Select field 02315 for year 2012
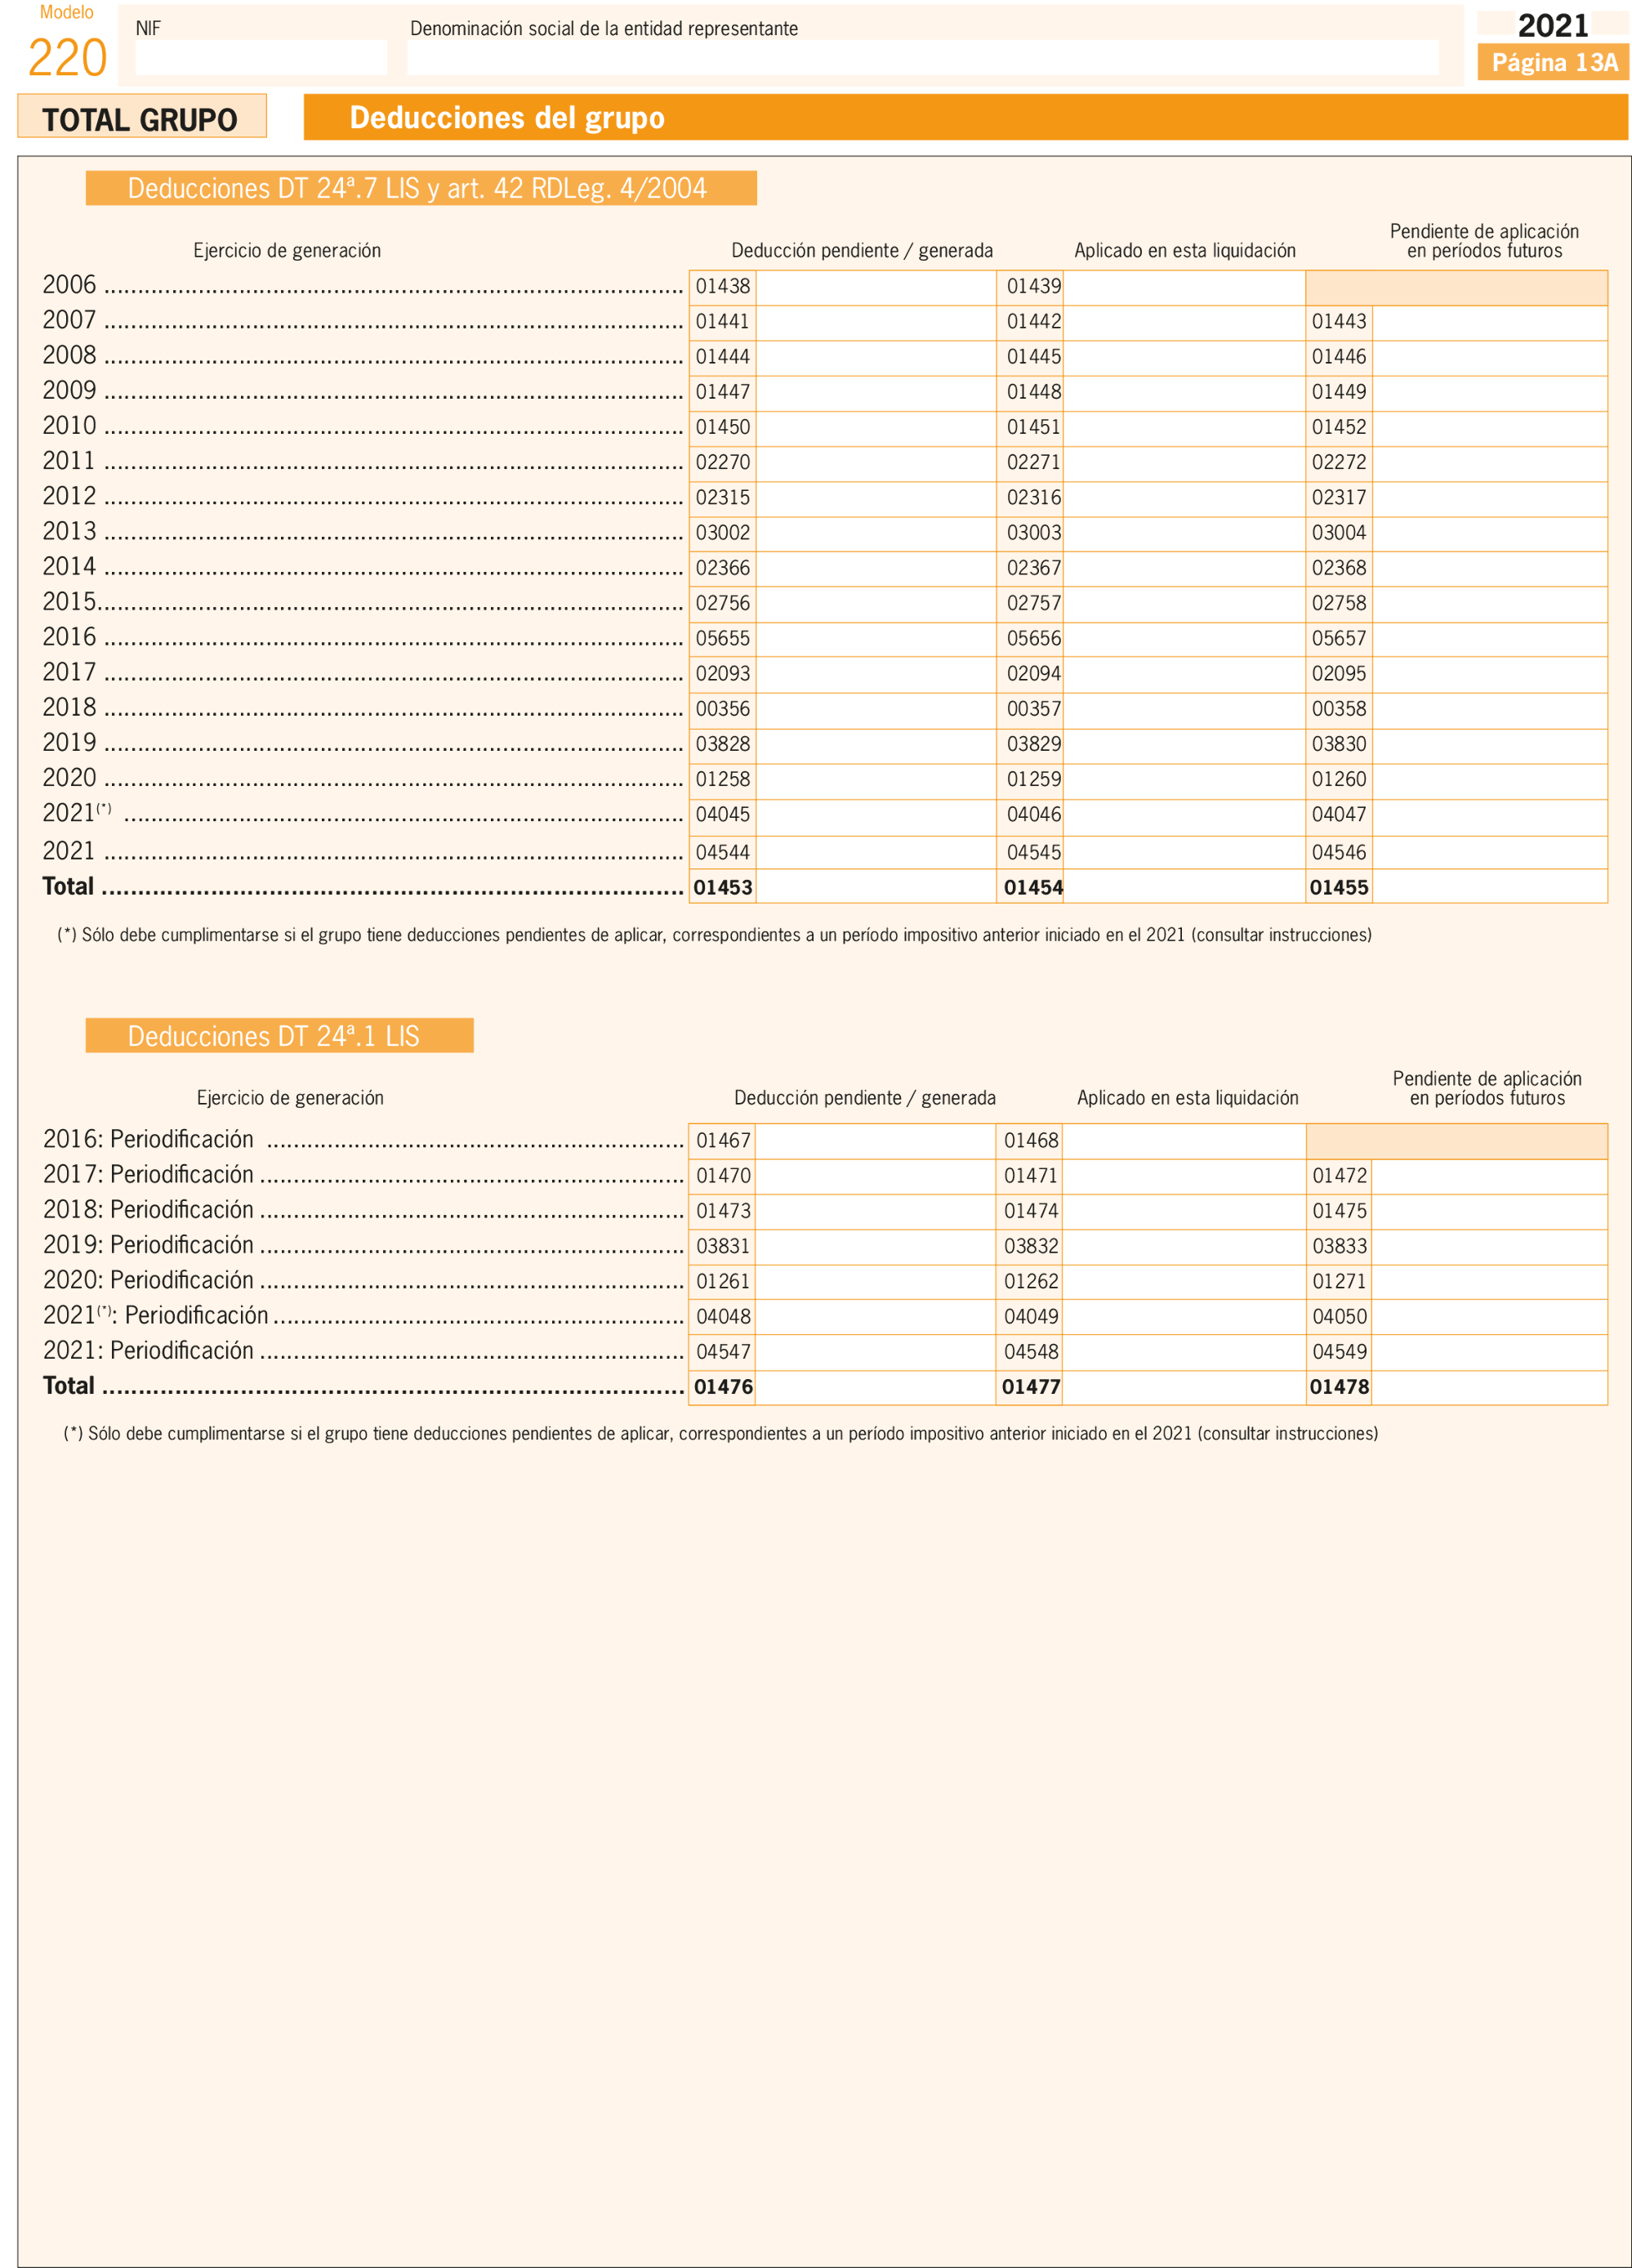 coord(875,498)
